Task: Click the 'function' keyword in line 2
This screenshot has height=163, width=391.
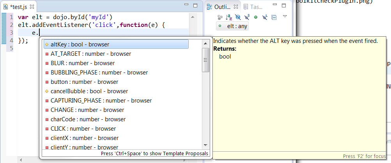Action: (x=134, y=25)
